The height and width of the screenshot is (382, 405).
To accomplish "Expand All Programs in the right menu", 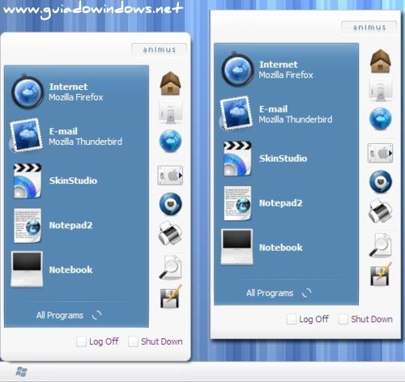I will tap(279, 293).
